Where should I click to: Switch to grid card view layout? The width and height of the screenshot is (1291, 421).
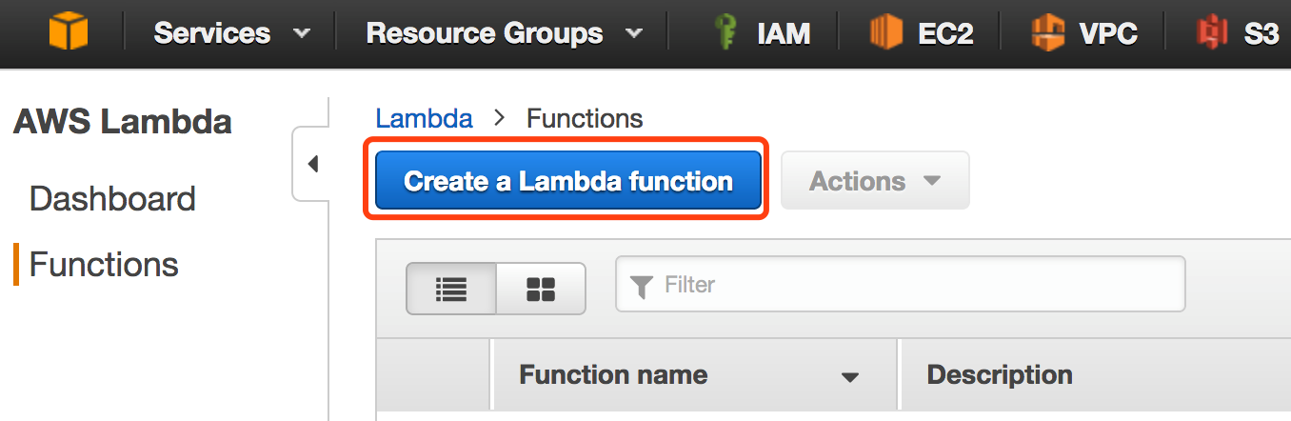tap(541, 289)
